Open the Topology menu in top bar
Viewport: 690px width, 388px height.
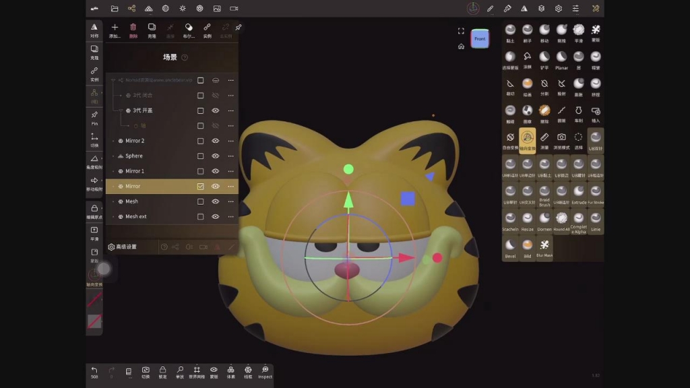pyautogui.click(x=149, y=8)
